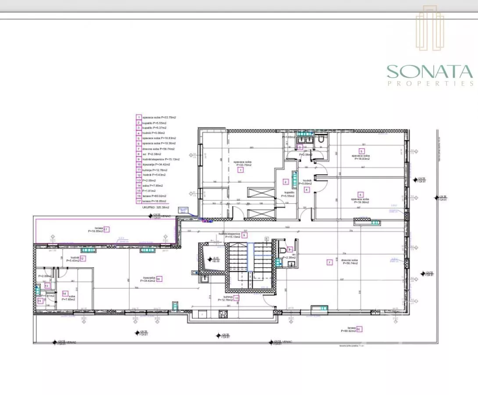478x395 pixels.
Task: Click room marker 2 in the kupatilo
Action: (x=285, y=182)
